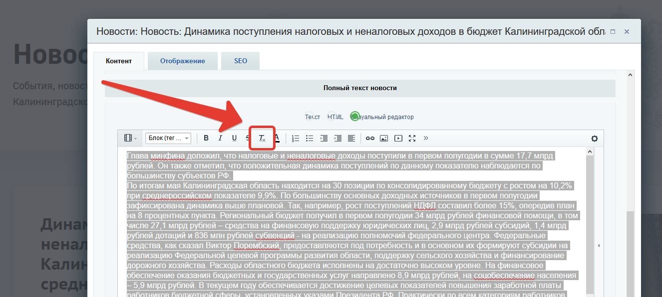Toggle bold formatting in editor toolbar
This screenshot has width=662, height=297.
tap(206, 138)
